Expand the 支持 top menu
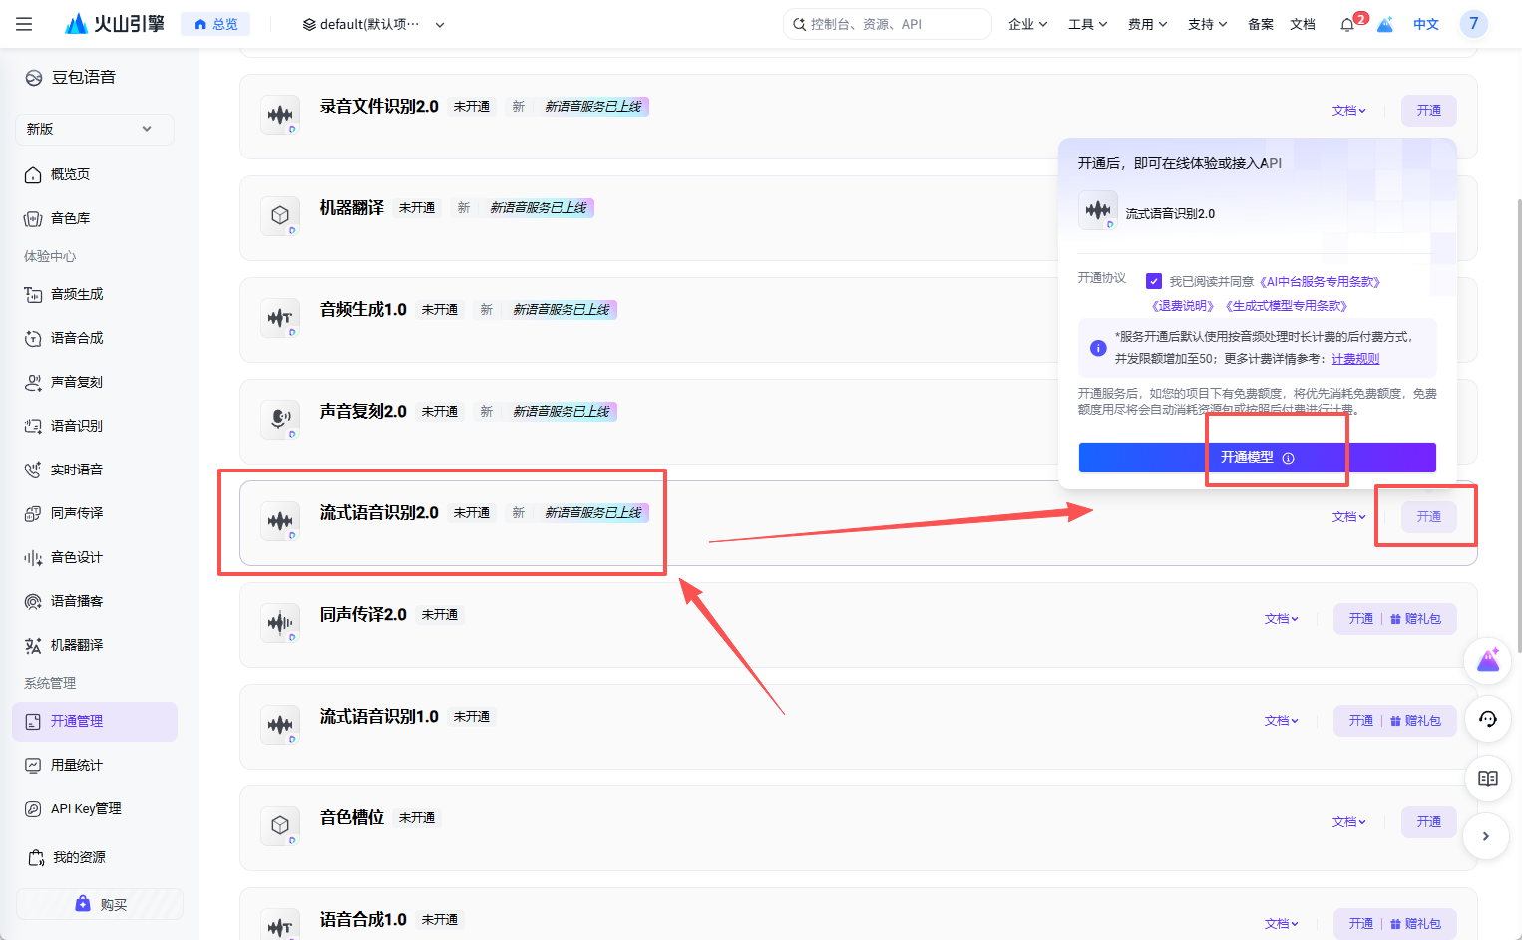 tap(1207, 24)
